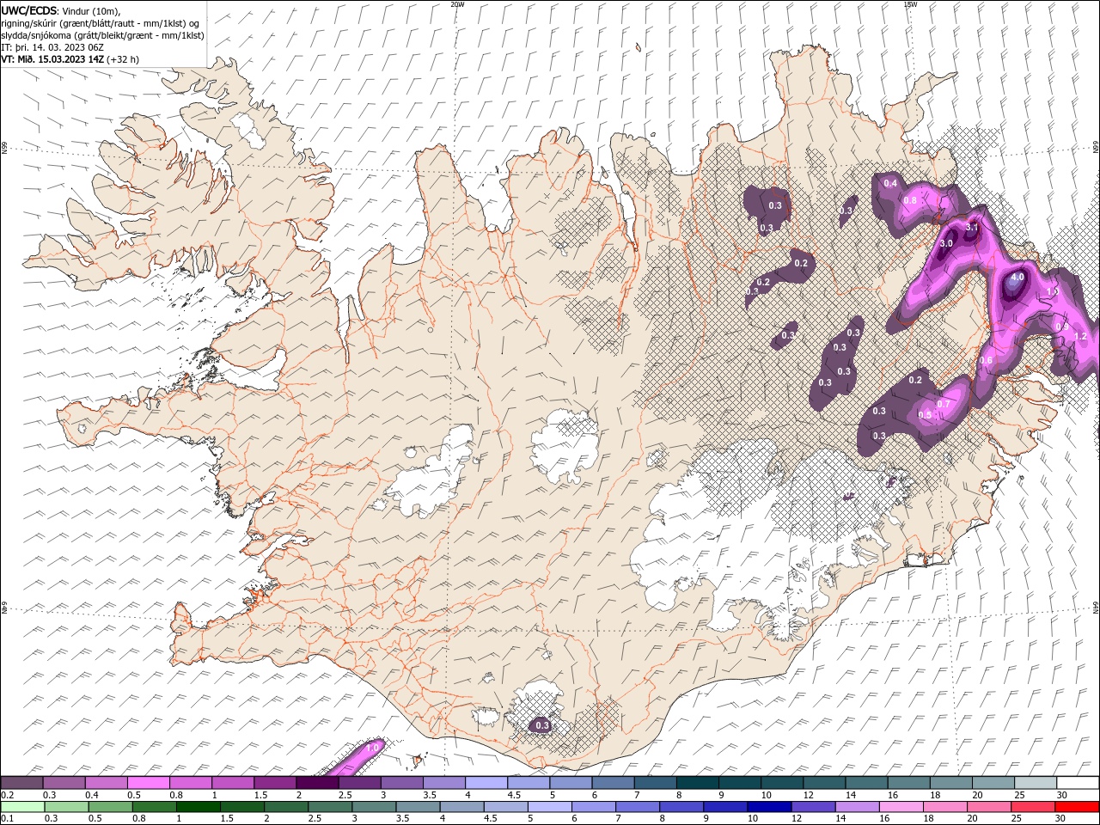Click the valid time line 'VT: Mið. 15.03.2023 14Z'

(x=52, y=59)
